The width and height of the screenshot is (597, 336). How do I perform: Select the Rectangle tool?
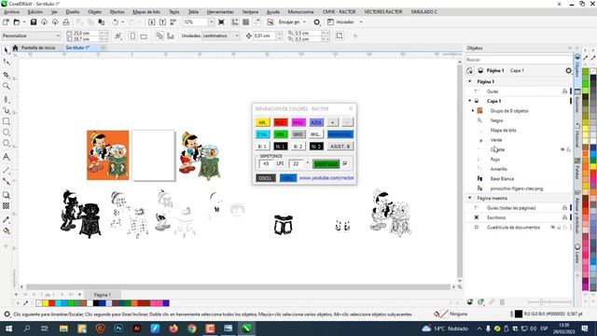point(7,121)
